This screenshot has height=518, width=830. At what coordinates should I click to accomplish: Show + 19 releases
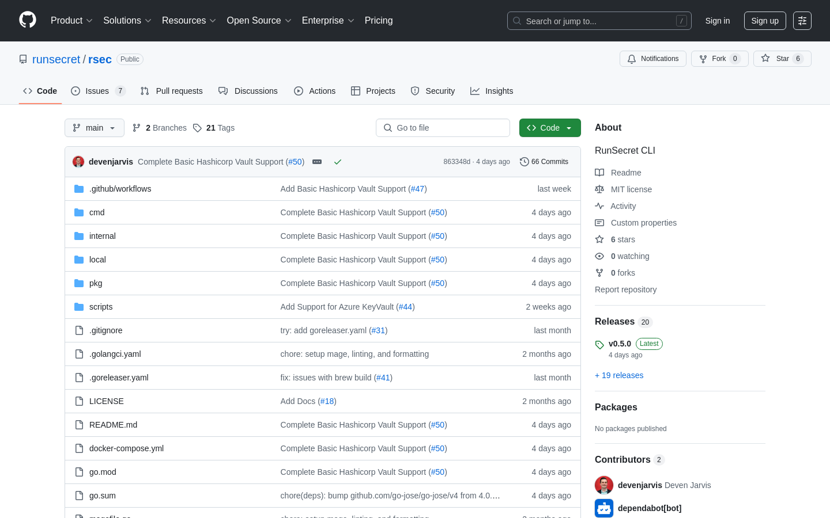(619, 375)
